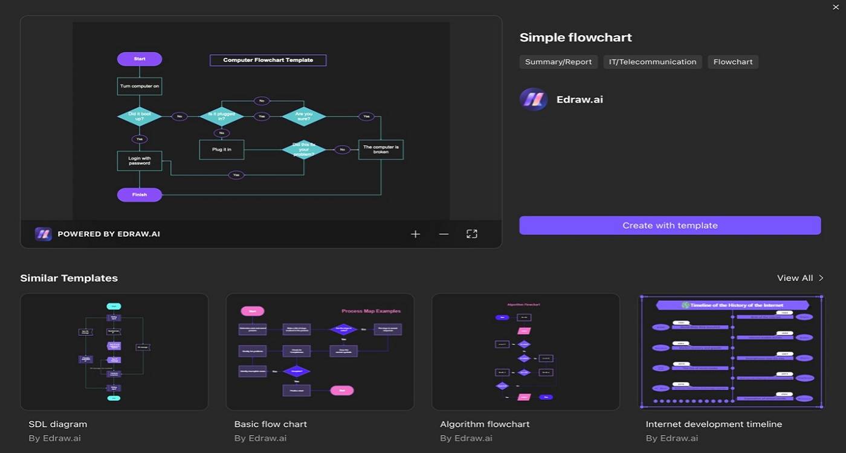Viewport: 846px width, 453px height.
Task: Click the Is it plugged in diamond
Action: click(222, 116)
